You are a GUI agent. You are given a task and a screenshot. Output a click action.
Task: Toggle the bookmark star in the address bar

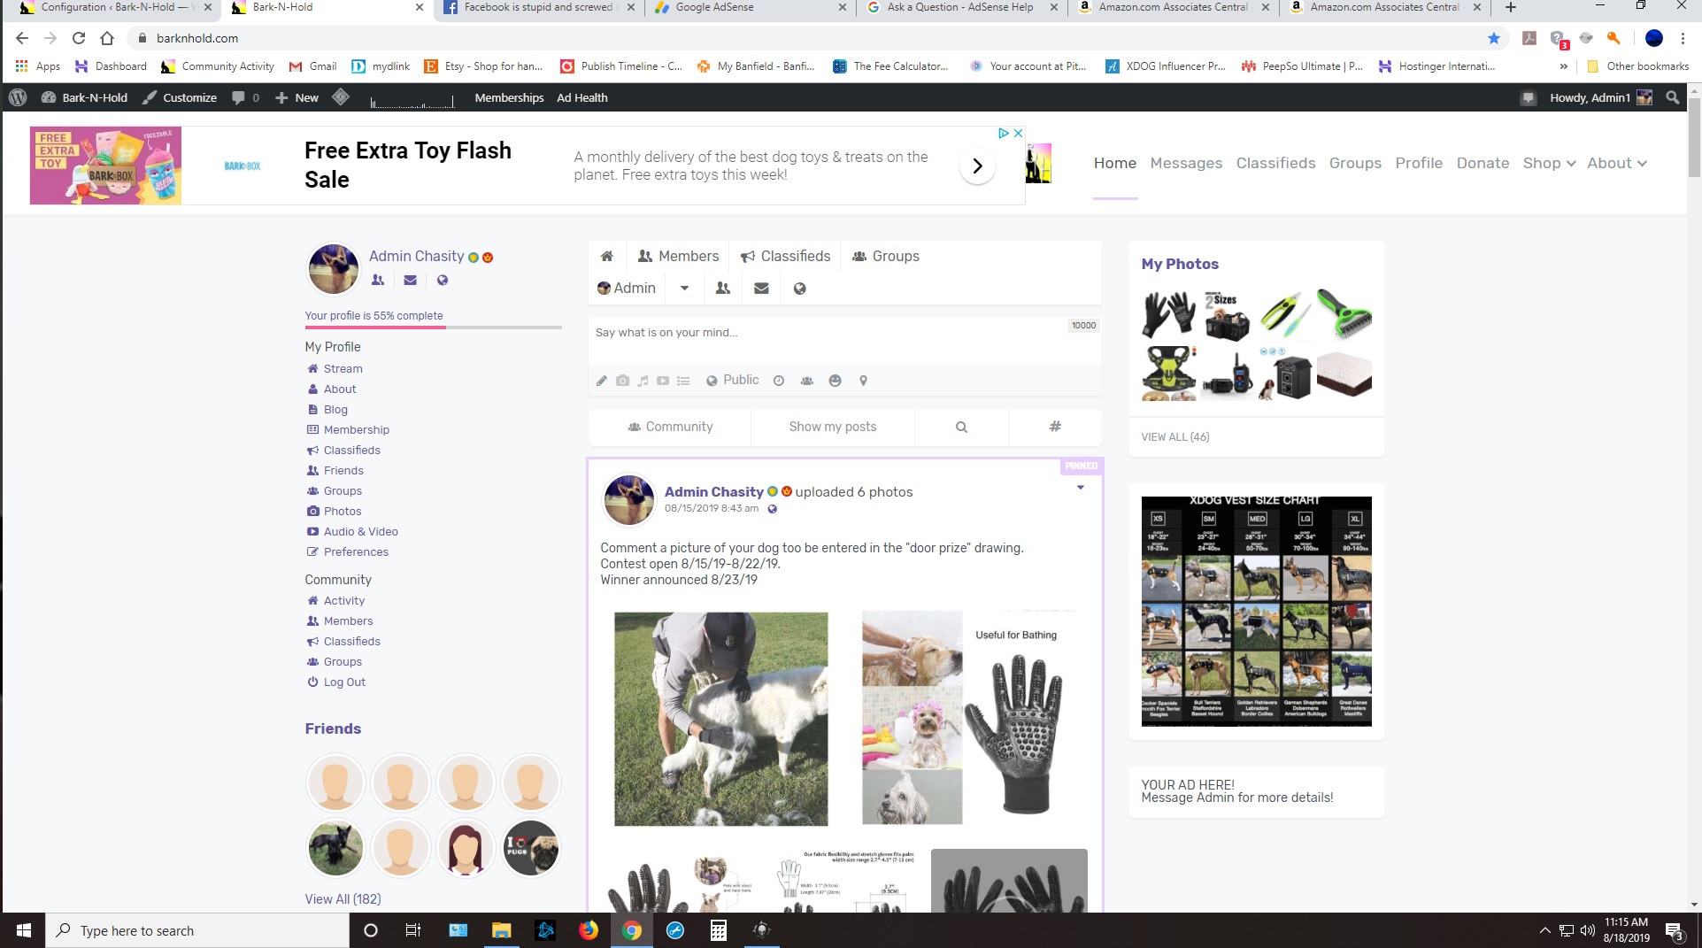click(x=1494, y=38)
